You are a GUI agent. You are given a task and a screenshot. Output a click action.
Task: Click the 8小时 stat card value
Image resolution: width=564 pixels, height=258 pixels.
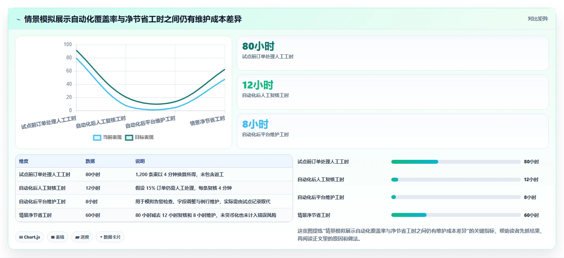255,124
